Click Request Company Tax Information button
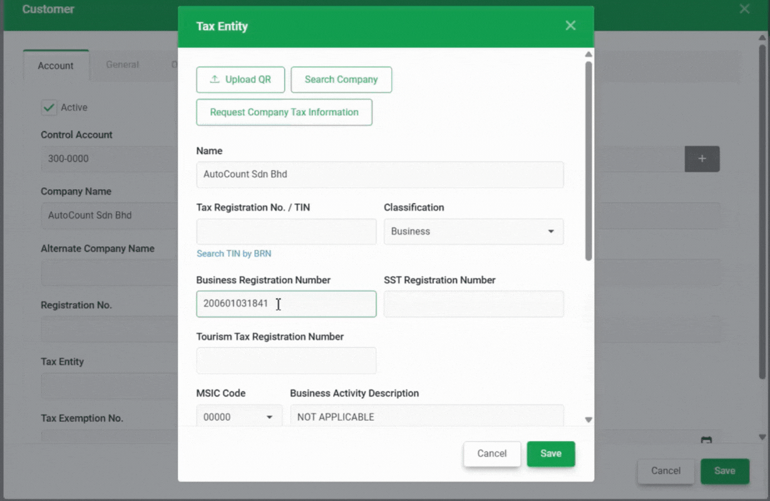 (284, 112)
